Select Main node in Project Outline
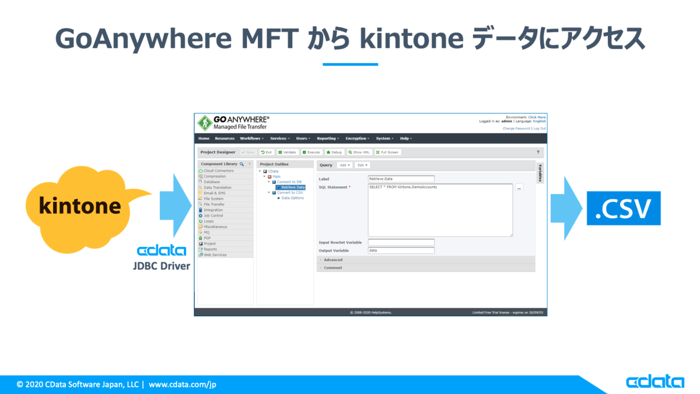The width and height of the screenshot is (700, 394). (276, 176)
